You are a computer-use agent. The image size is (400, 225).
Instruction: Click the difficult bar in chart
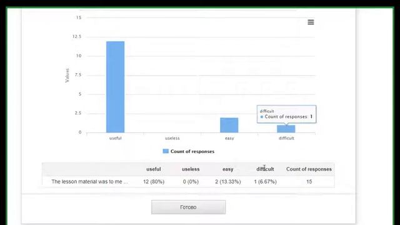(286, 129)
